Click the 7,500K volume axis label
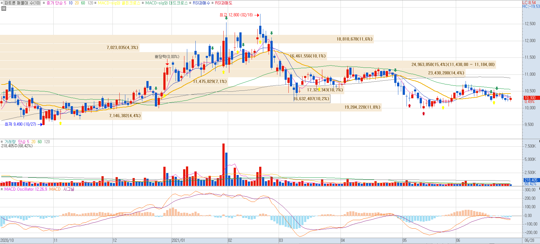The image size is (540, 244). pos(530,146)
